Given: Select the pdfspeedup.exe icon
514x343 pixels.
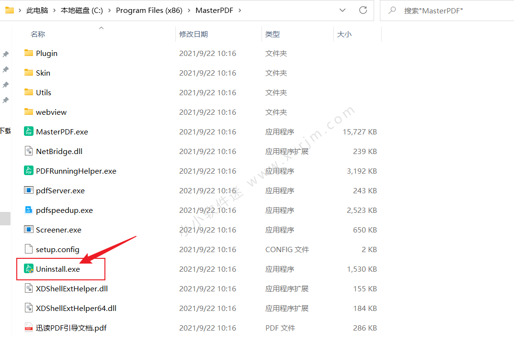Looking at the screenshot, I should click(x=29, y=210).
